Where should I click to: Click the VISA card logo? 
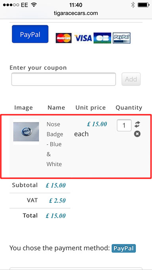tap(83, 38)
